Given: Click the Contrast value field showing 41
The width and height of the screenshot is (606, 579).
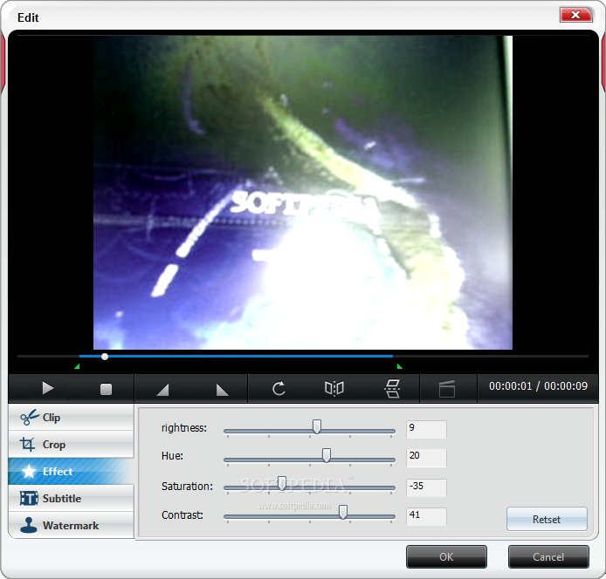Looking at the screenshot, I should pyautogui.click(x=426, y=516).
